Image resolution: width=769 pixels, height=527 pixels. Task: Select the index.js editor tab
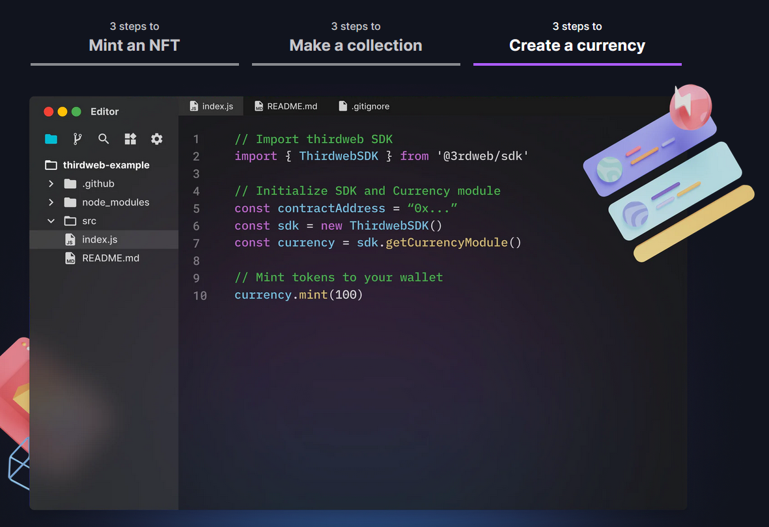(210, 106)
